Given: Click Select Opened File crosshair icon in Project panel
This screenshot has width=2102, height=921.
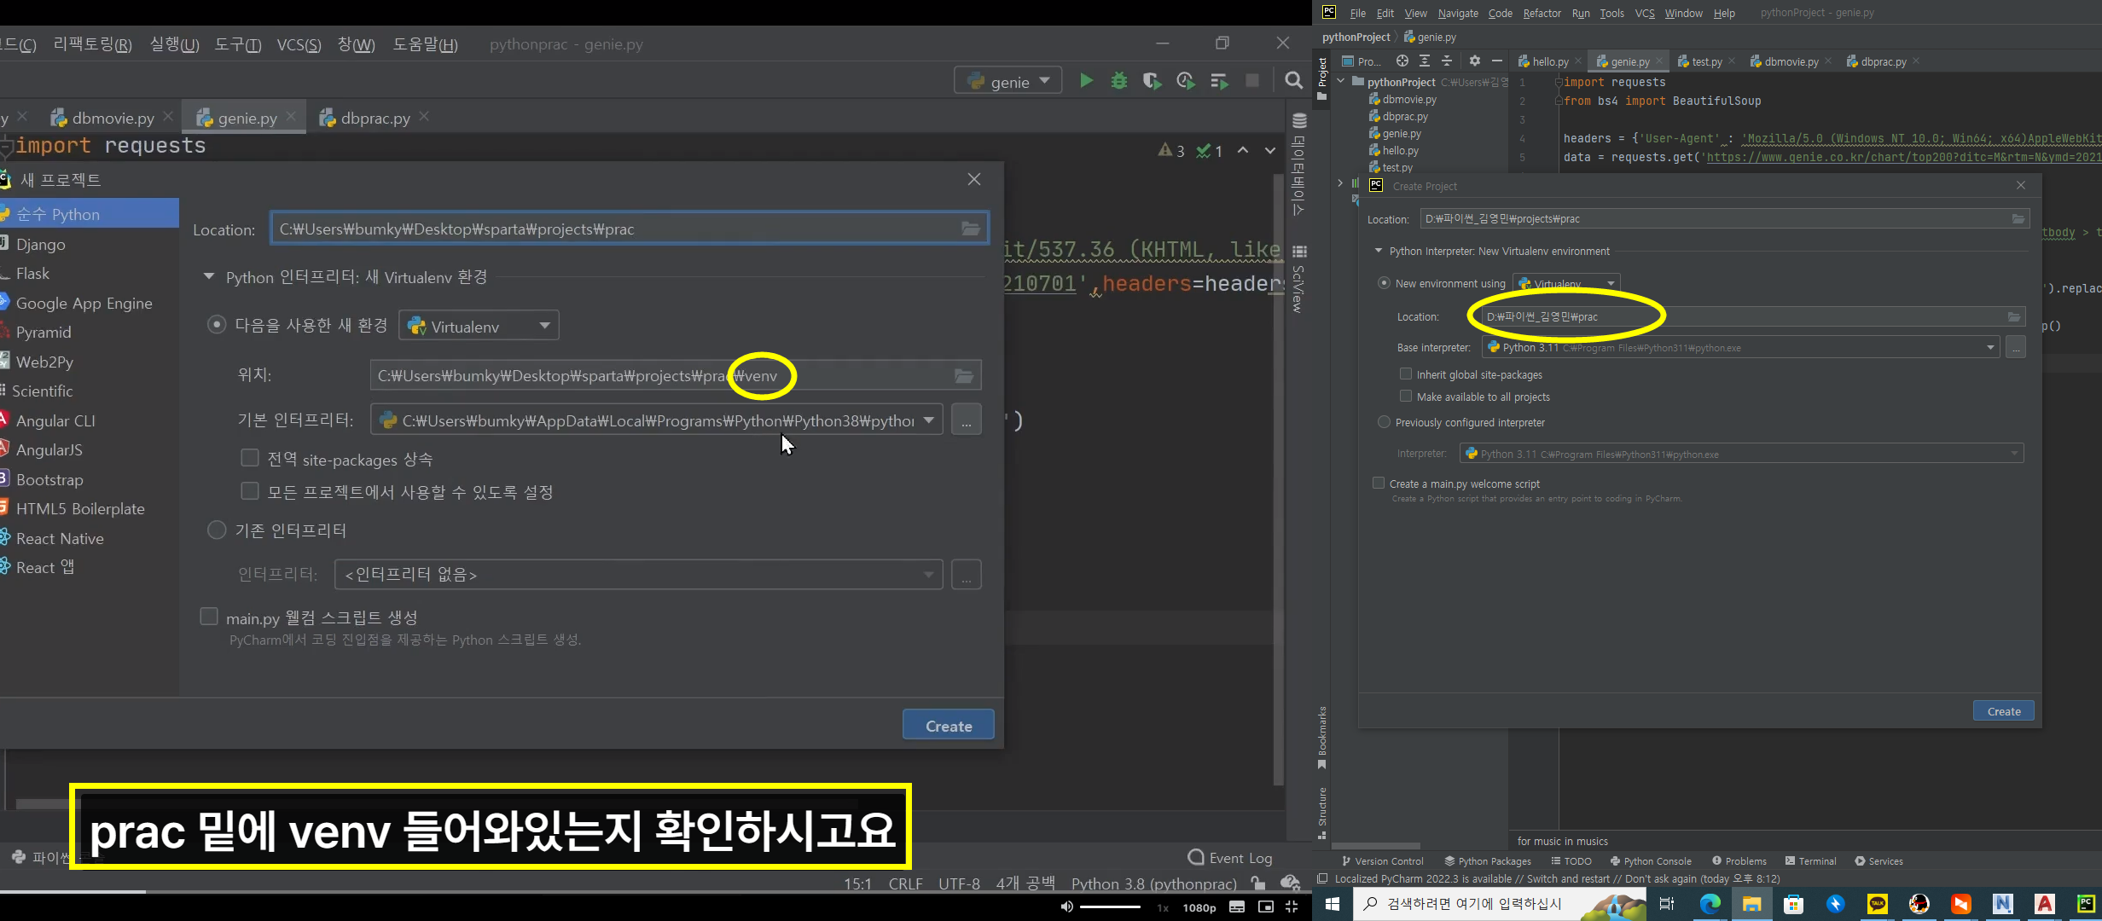Looking at the screenshot, I should coord(1402,61).
